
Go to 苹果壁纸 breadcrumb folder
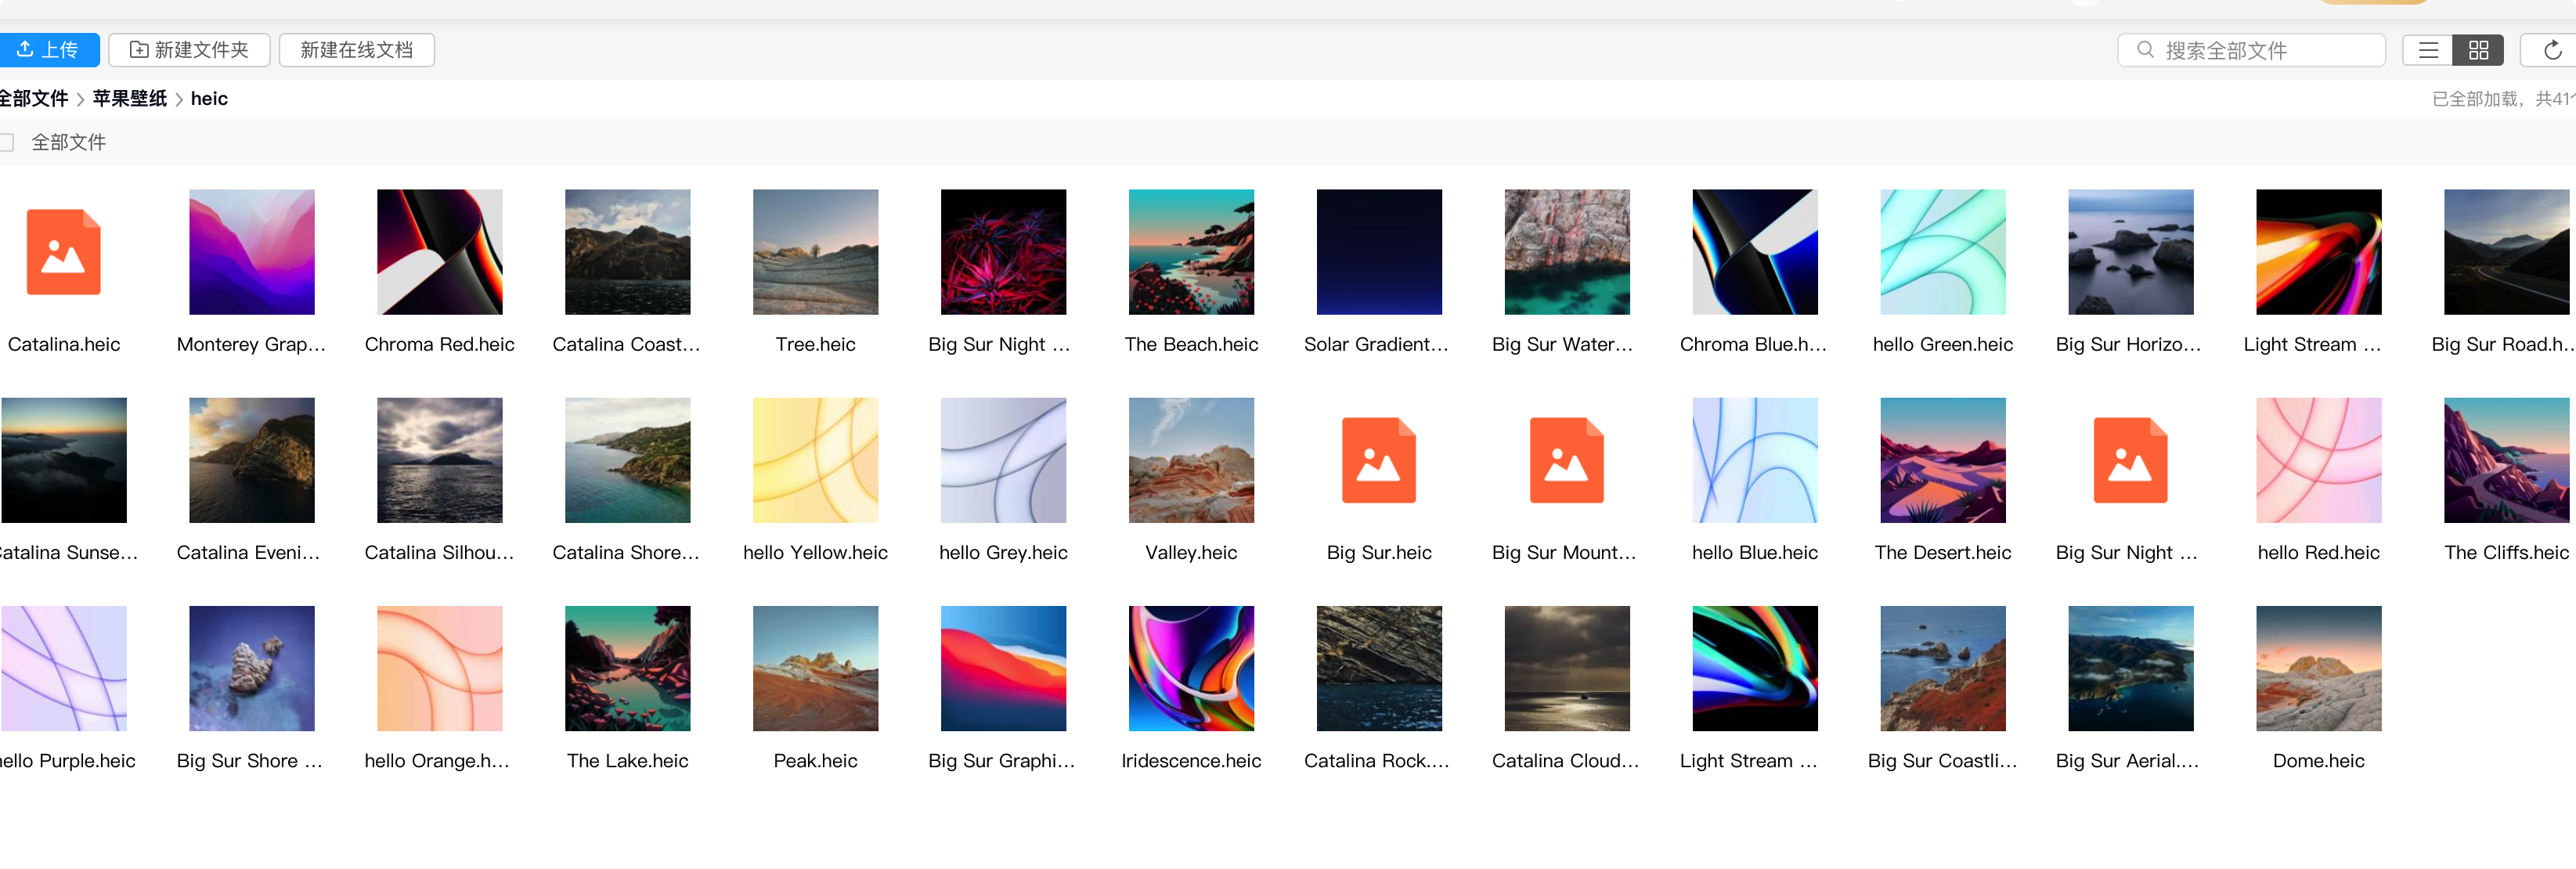pyautogui.click(x=130, y=98)
